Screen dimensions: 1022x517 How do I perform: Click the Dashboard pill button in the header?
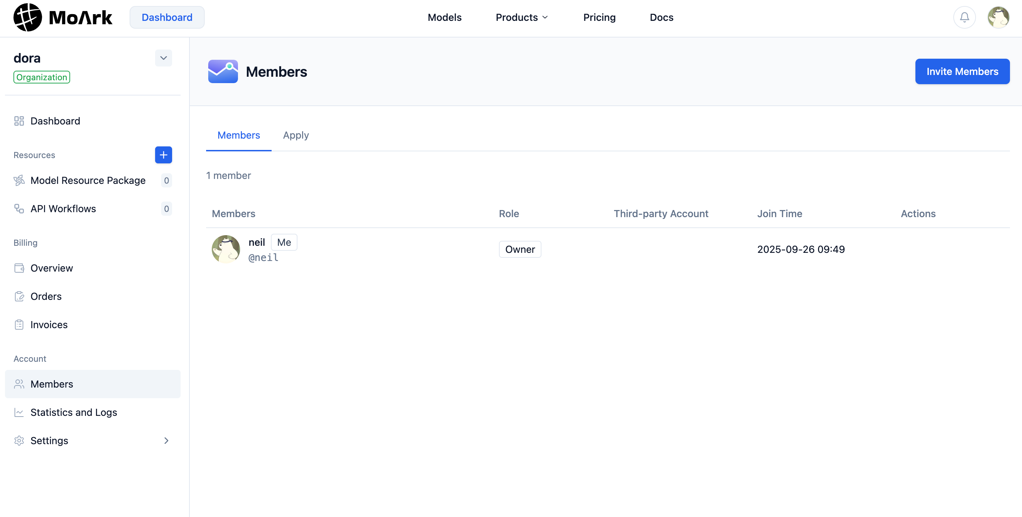(x=167, y=17)
